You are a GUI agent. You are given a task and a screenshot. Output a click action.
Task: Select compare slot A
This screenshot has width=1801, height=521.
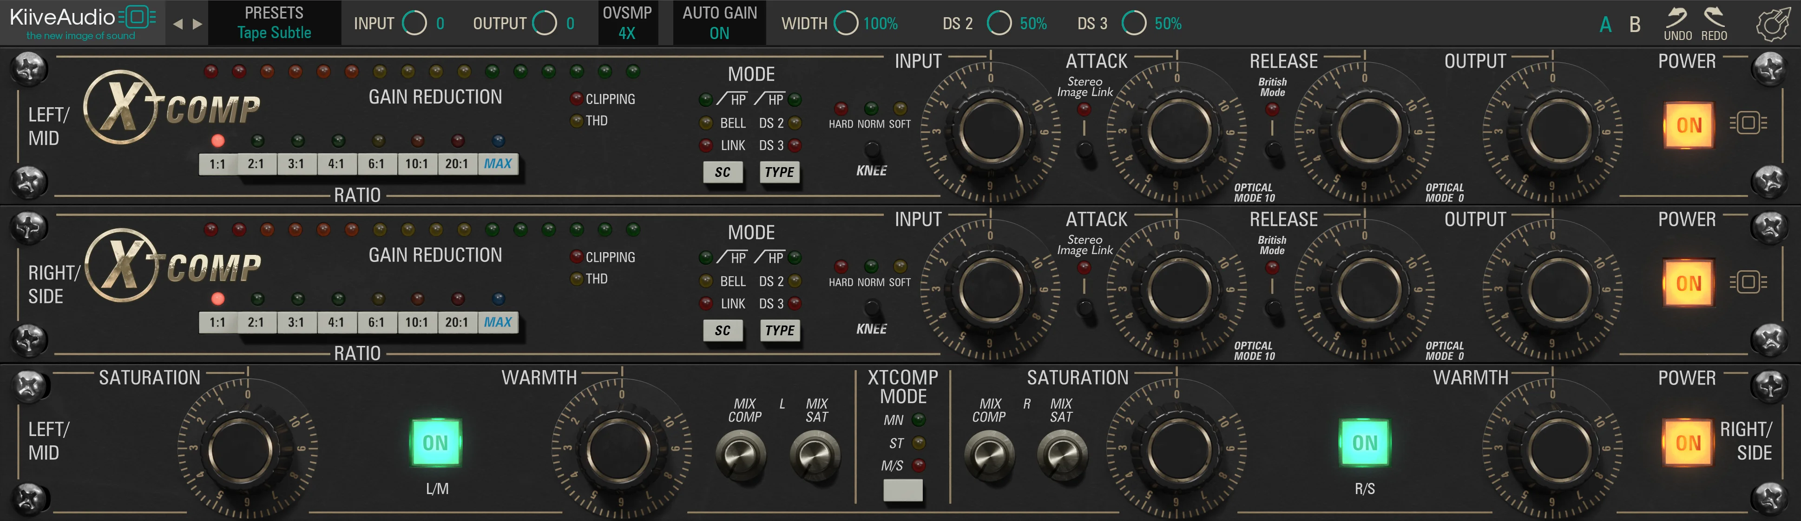[1605, 25]
